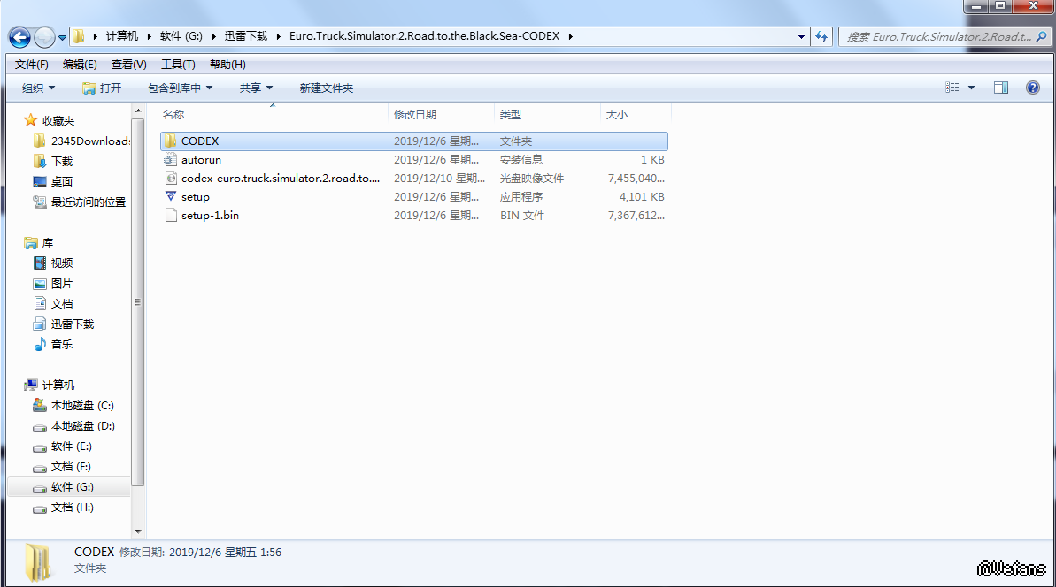This screenshot has width=1056, height=587.
Task: Open the 工具(T) menu
Action: (x=178, y=65)
